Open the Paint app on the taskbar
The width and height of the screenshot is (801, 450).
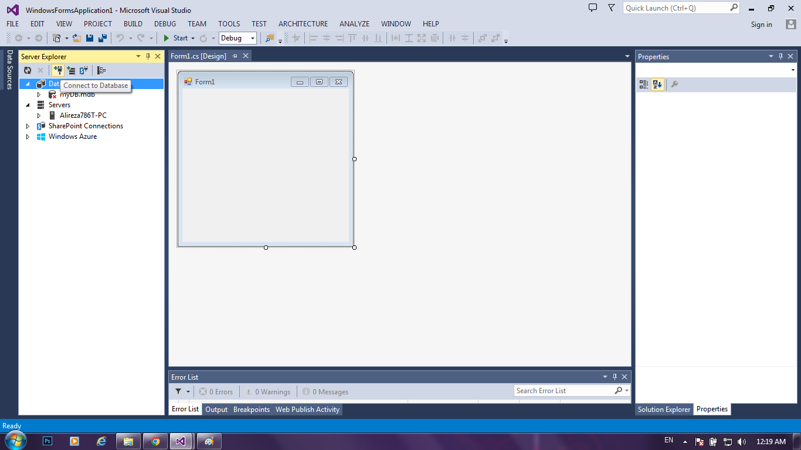click(209, 441)
